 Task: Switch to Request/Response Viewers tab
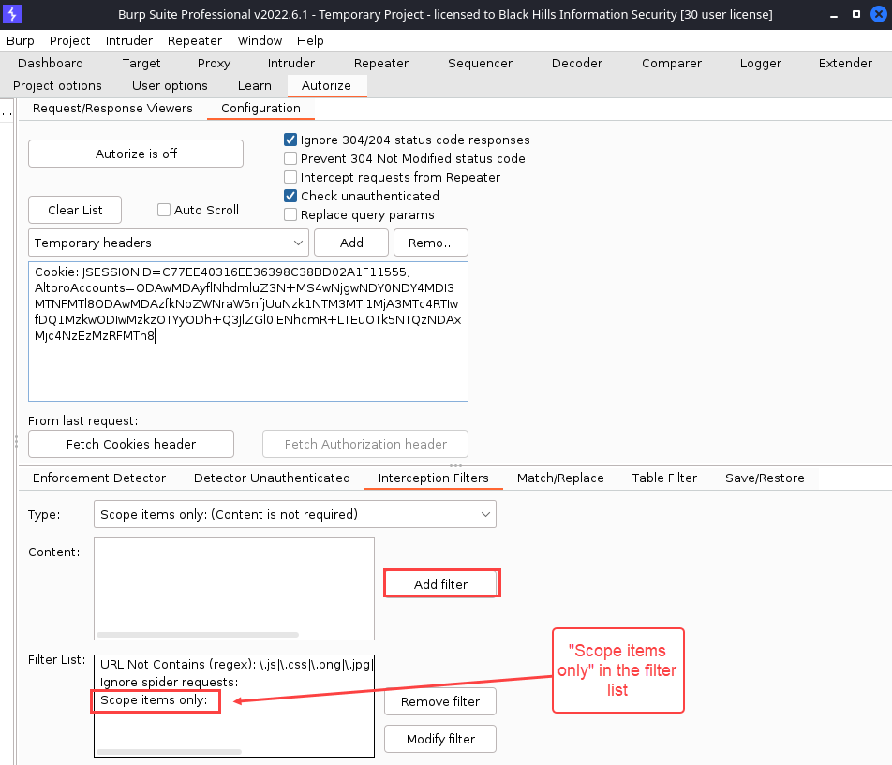[112, 108]
